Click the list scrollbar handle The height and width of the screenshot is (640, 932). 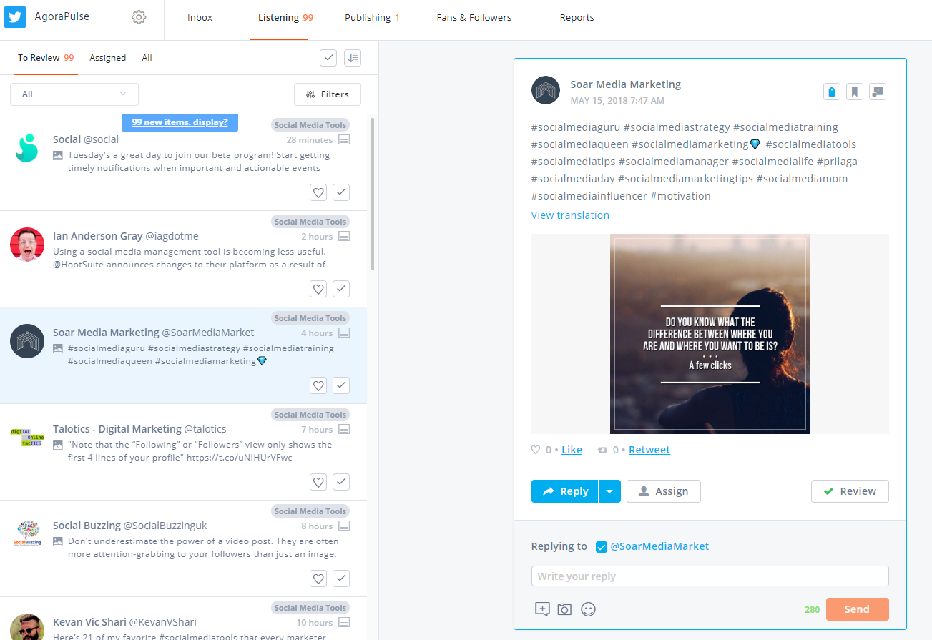372,194
